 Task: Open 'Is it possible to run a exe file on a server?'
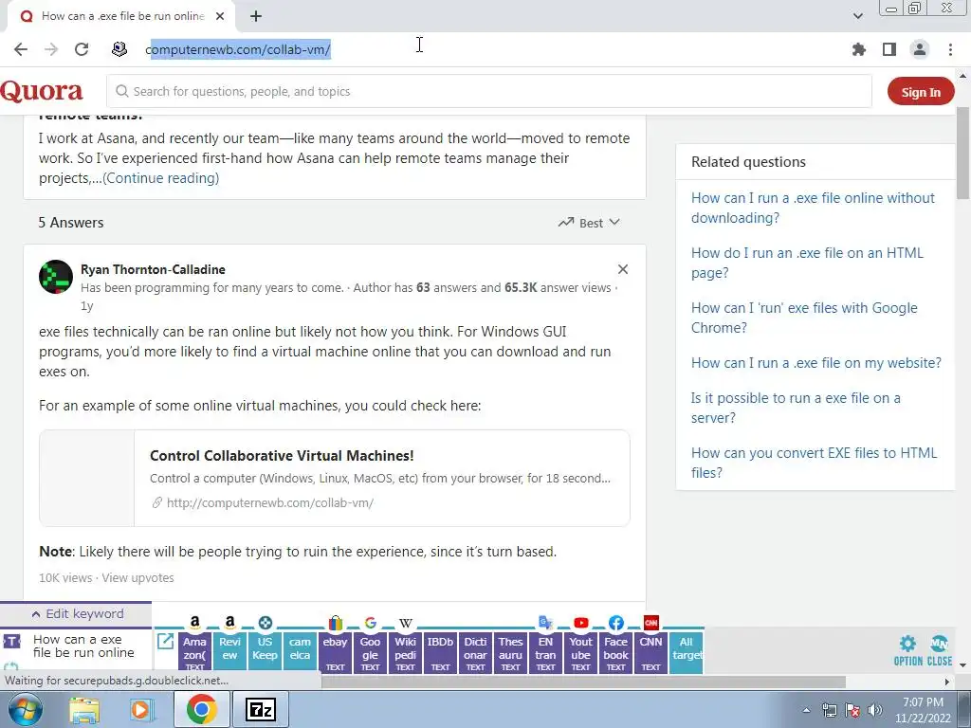[x=796, y=408]
